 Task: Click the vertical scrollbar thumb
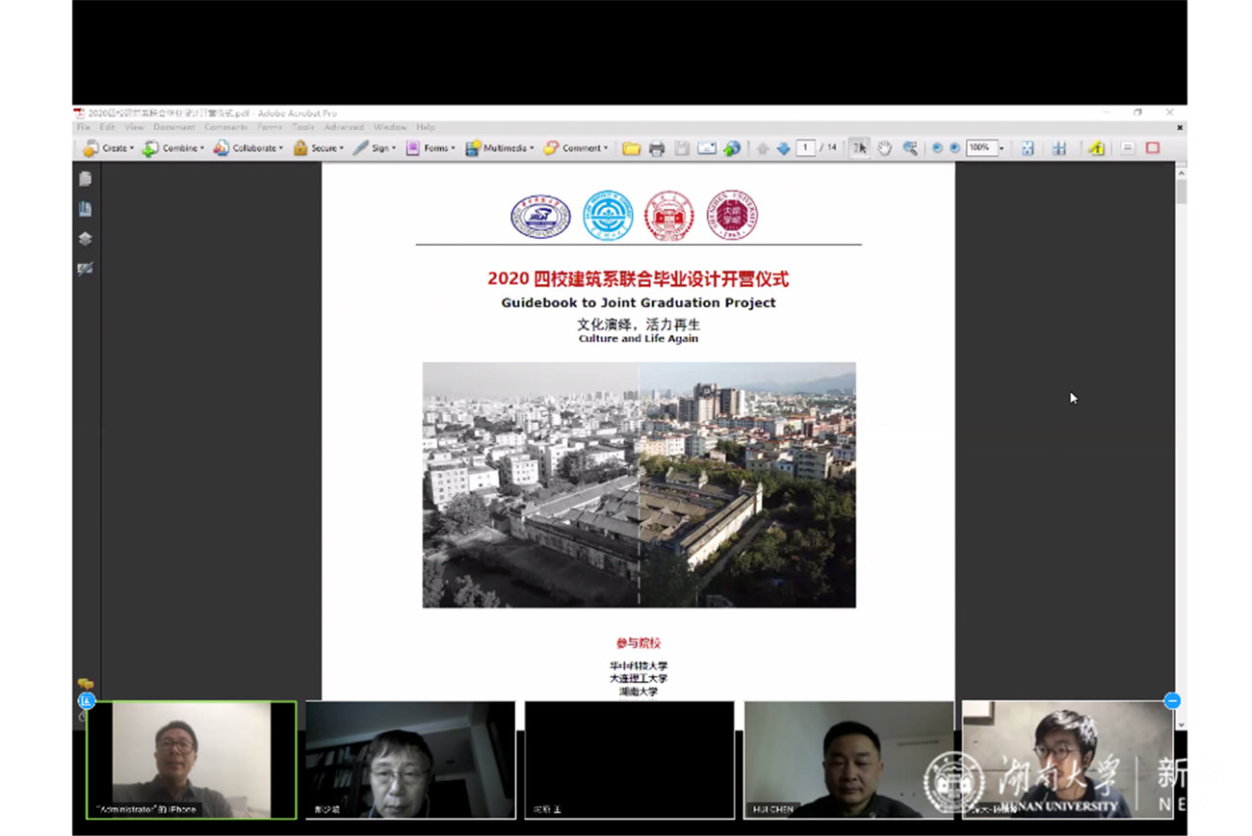[1182, 191]
